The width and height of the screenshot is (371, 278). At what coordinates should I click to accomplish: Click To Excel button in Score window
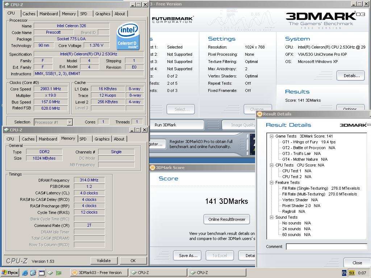pos(220,256)
